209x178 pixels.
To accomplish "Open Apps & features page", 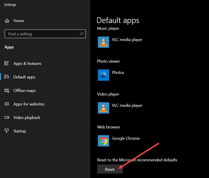I will (27, 64).
